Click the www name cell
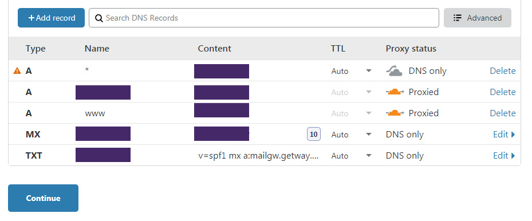Viewport: 532px width, 221px height. tap(95, 113)
